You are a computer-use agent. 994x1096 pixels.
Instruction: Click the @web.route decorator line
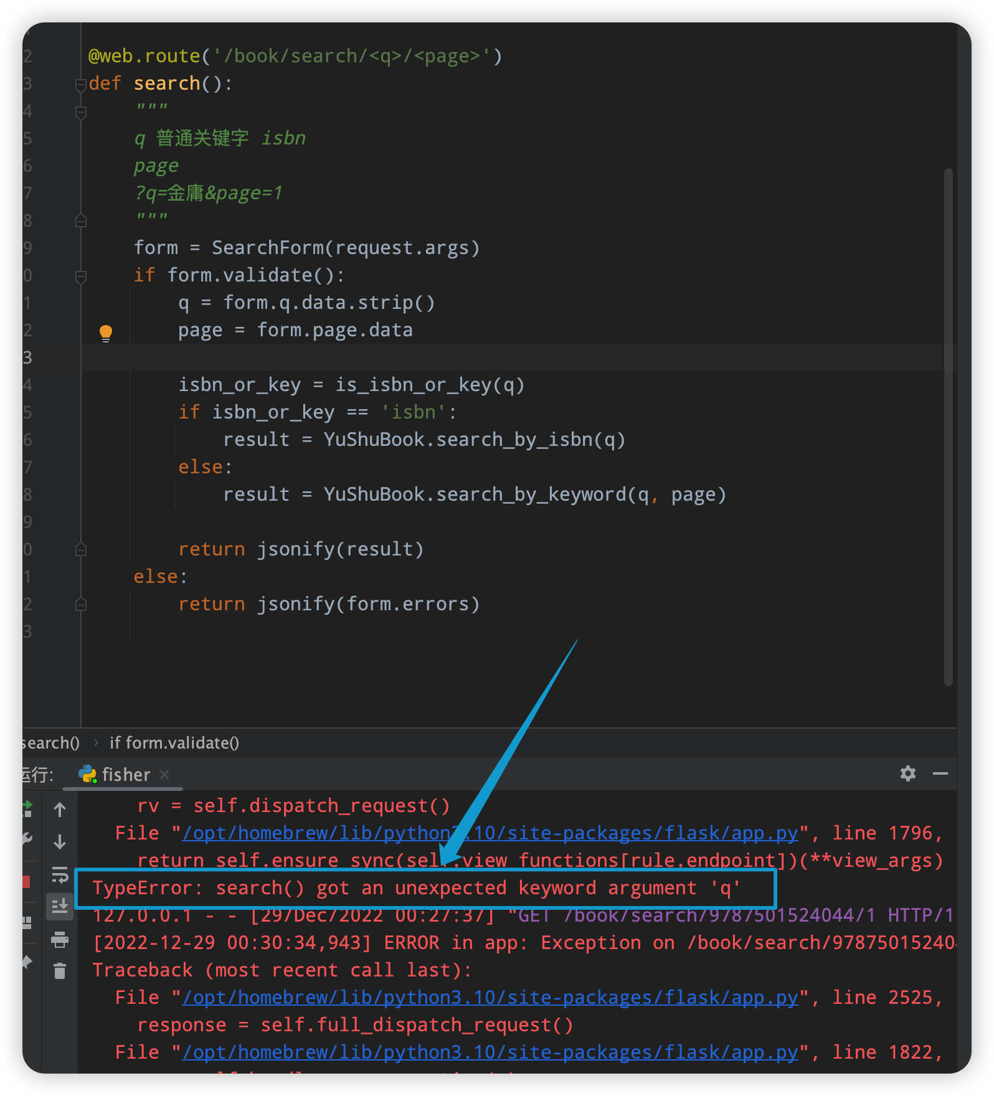295,56
